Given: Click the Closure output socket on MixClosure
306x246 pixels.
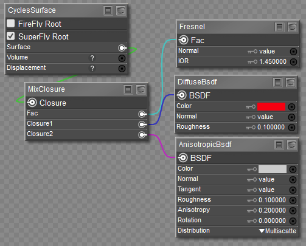Looking at the screenshot, I should (x=32, y=103).
